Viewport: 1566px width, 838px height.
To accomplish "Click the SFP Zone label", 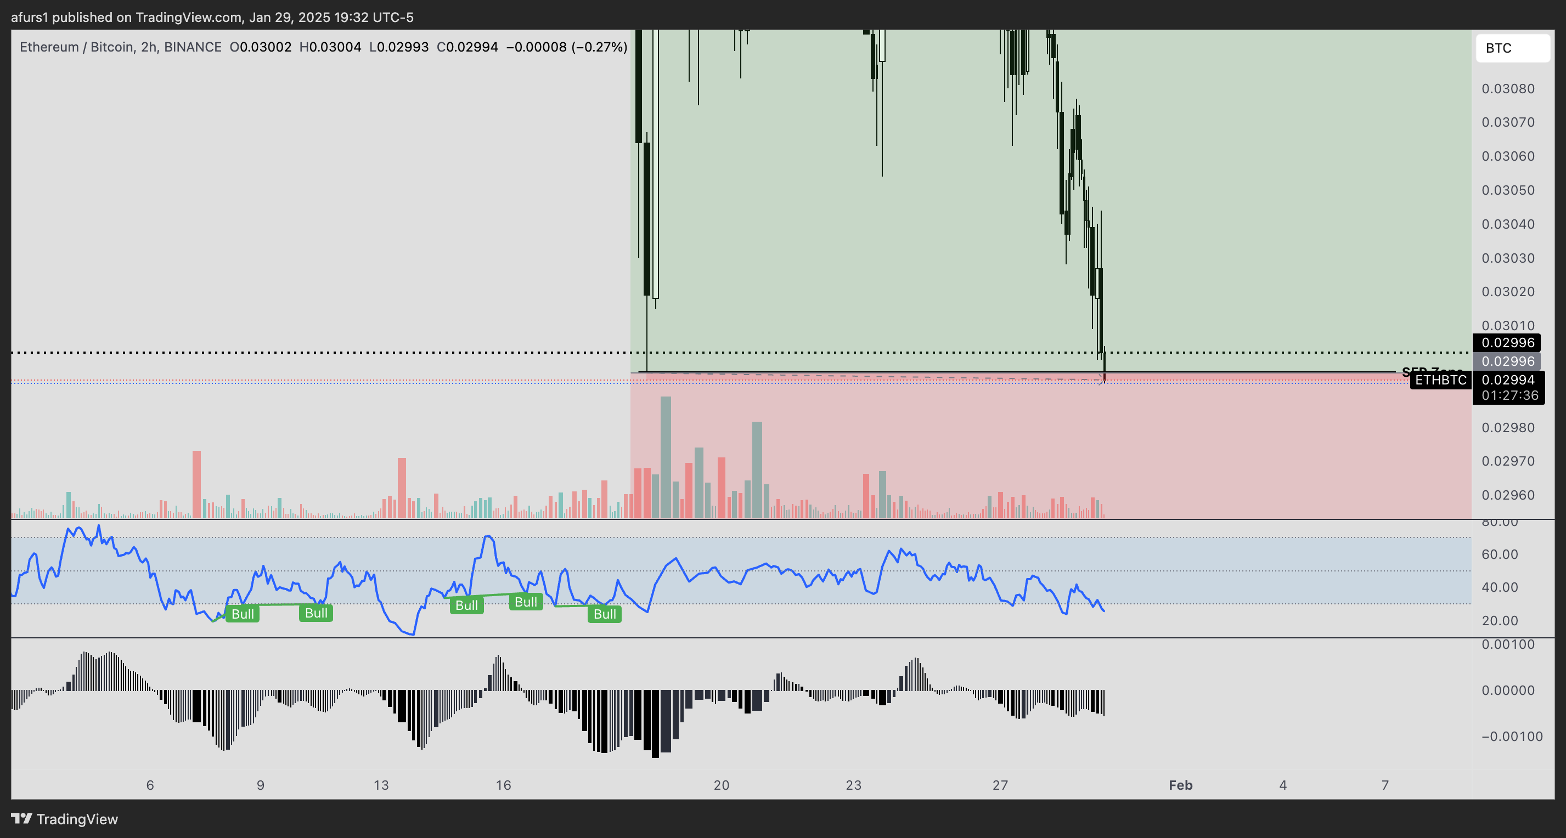I will coord(1432,371).
